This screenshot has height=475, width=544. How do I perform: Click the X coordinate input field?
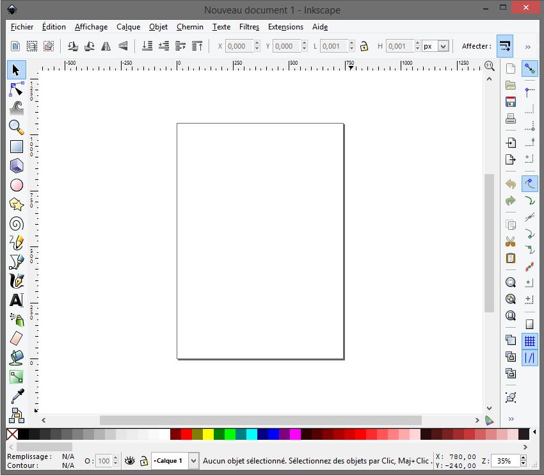coord(239,46)
